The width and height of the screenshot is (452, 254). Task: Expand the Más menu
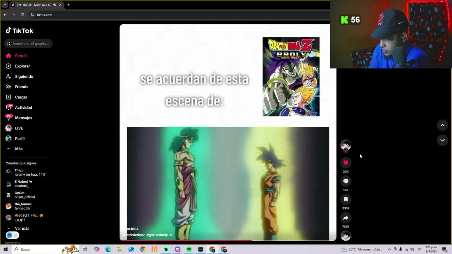tap(14, 149)
